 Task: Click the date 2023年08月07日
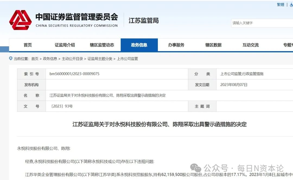[234, 85]
